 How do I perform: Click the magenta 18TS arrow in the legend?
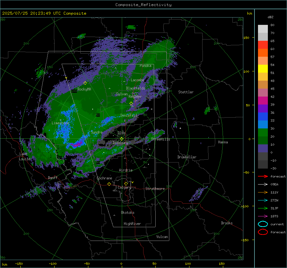click(263, 216)
